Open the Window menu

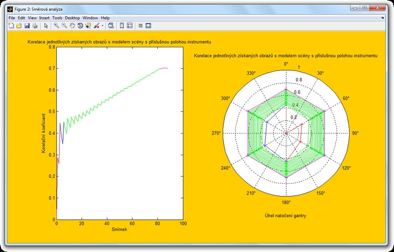[90, 18]
